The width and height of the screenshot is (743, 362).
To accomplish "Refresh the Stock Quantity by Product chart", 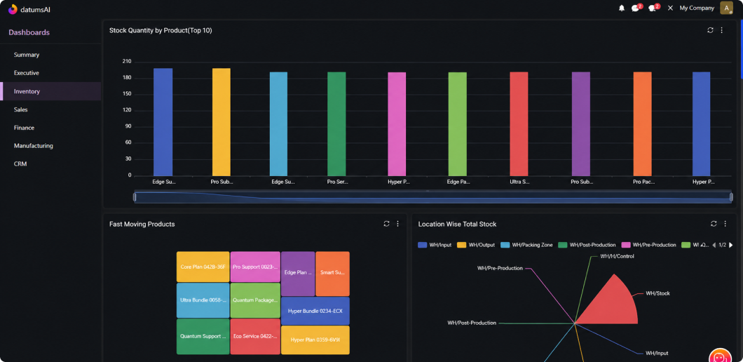I will pos(710,30).
